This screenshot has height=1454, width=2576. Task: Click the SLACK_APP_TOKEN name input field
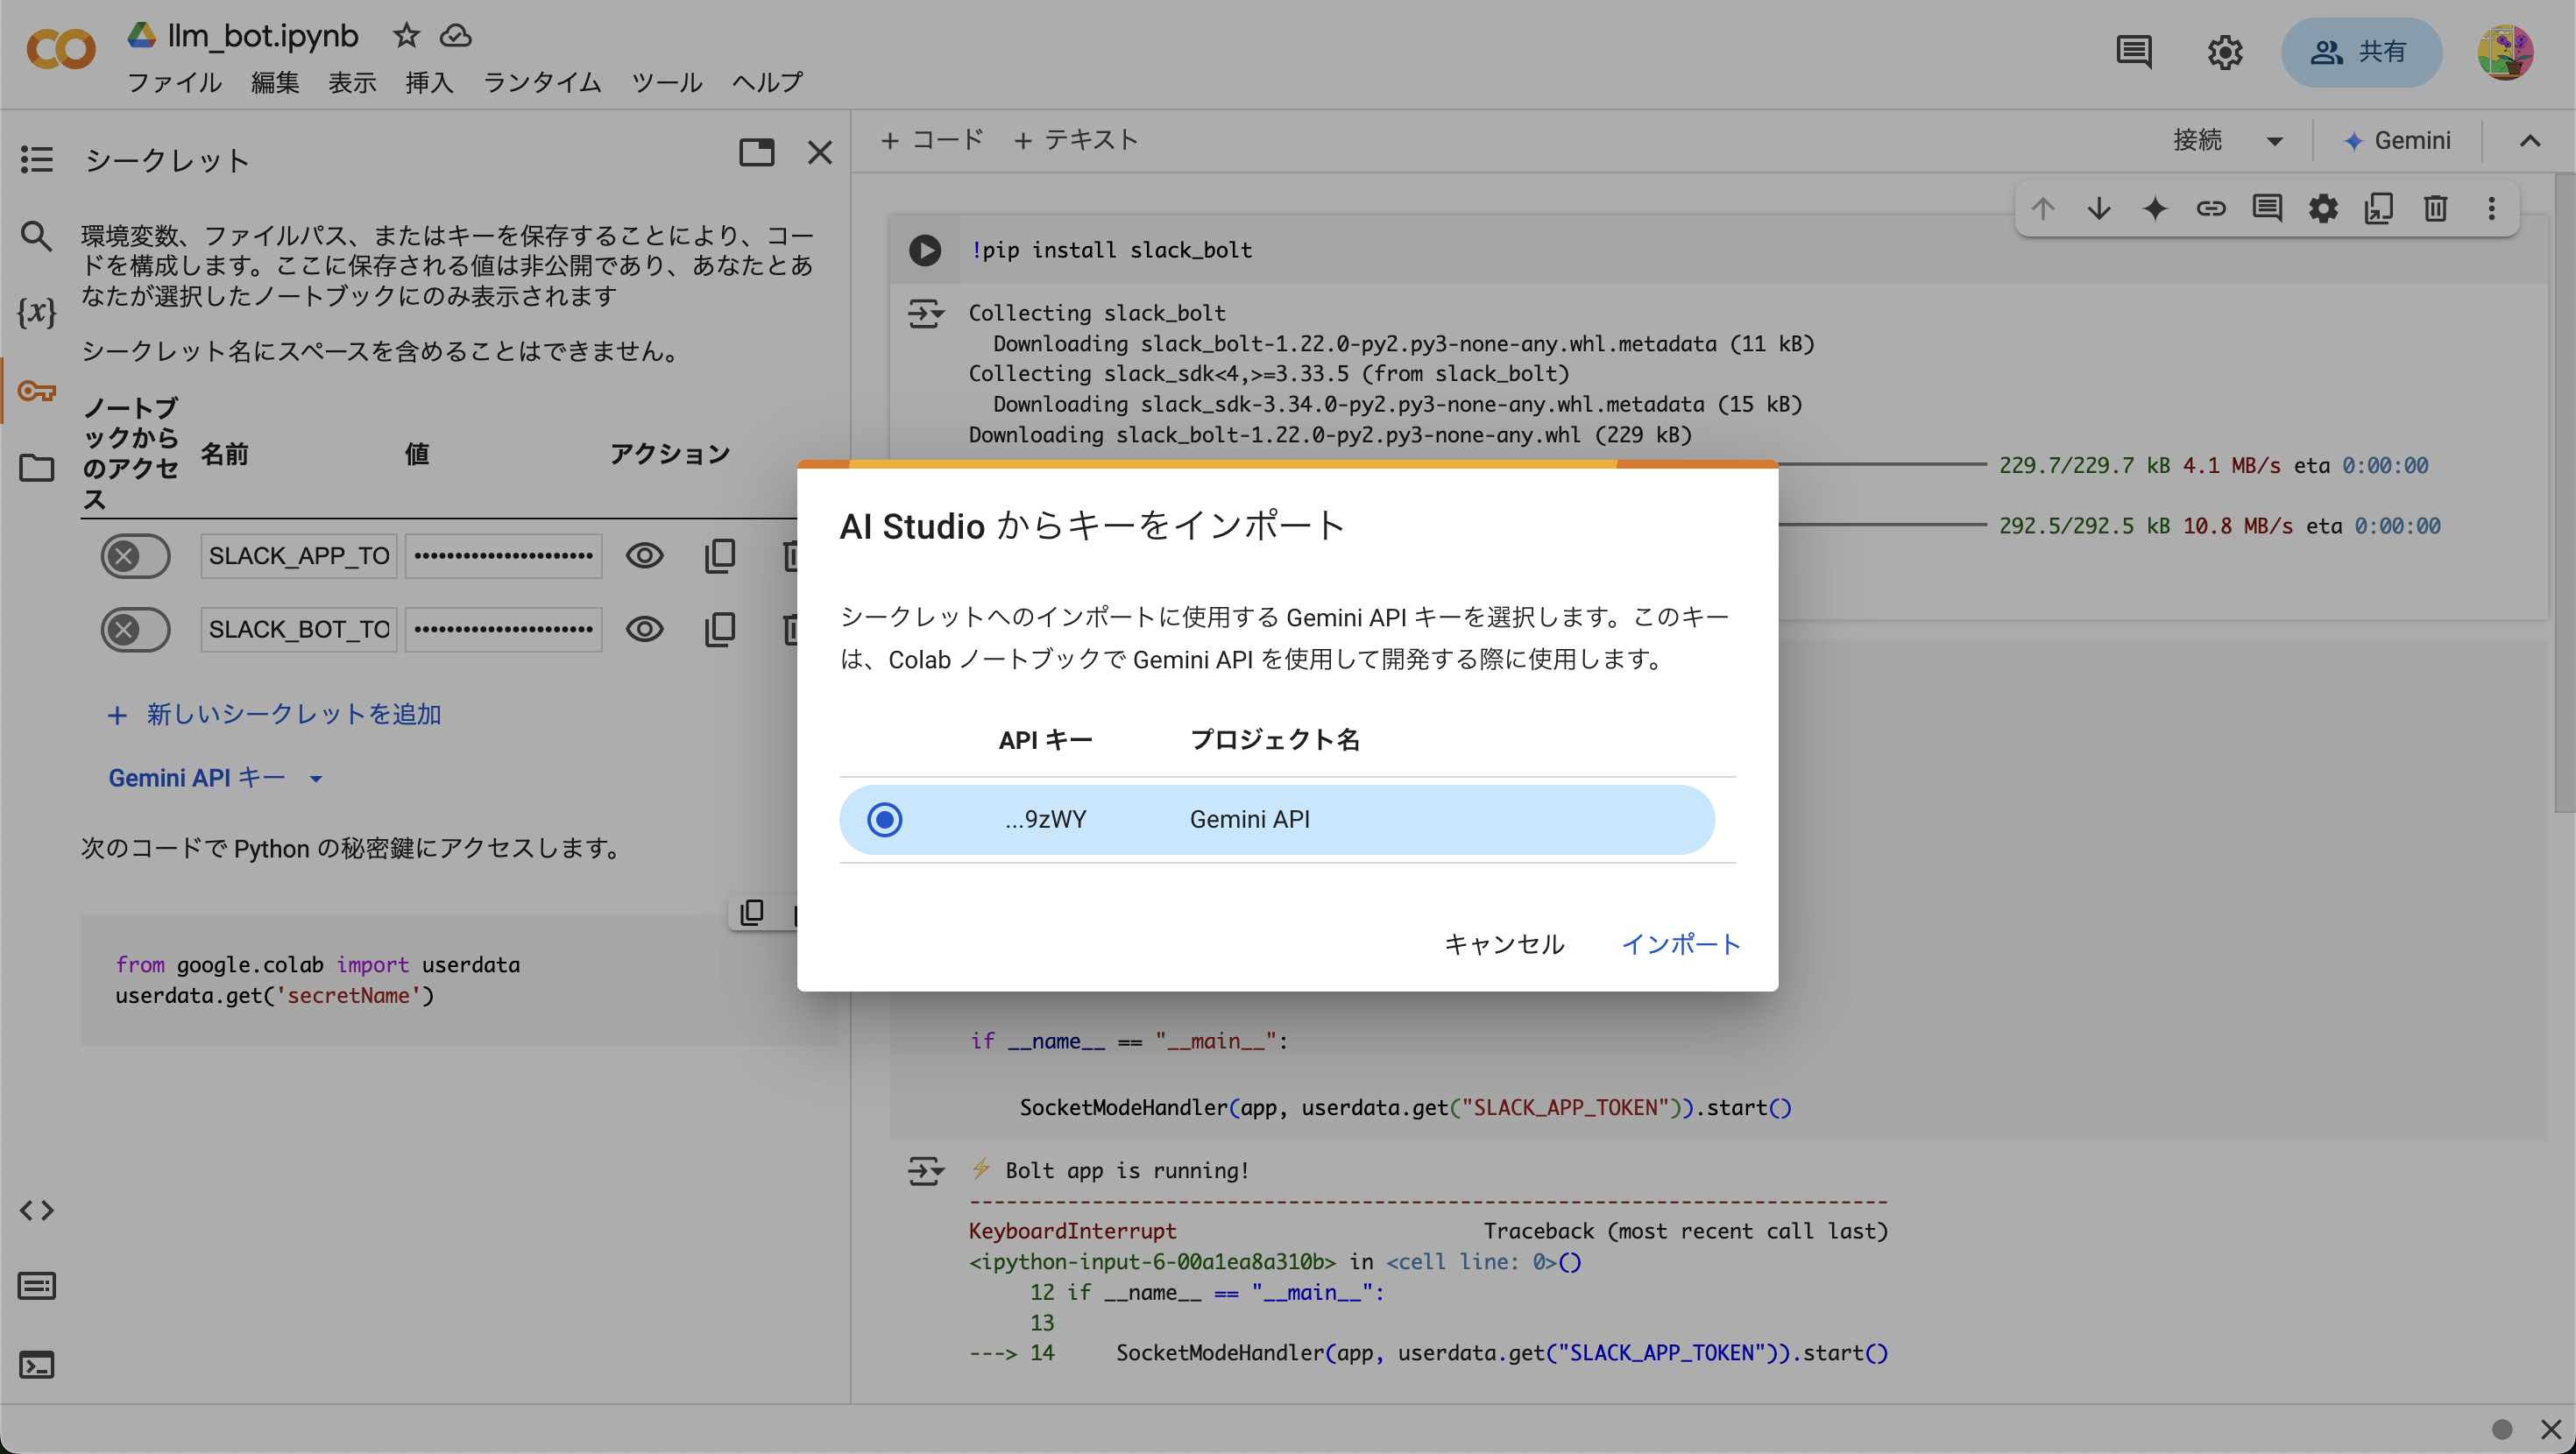pos(298,556)
